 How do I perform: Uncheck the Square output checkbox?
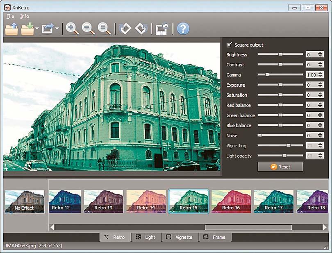230,45
